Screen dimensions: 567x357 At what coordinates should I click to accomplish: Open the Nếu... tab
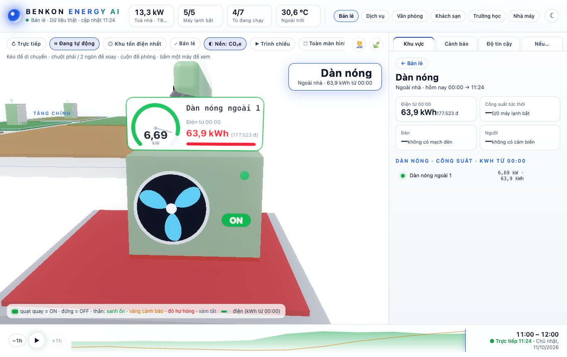coord(542,44)
